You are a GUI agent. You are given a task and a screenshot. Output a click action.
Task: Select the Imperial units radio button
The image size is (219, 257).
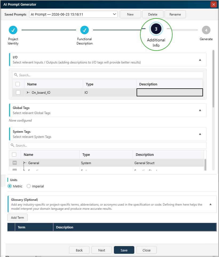click(x=29, y=186)
